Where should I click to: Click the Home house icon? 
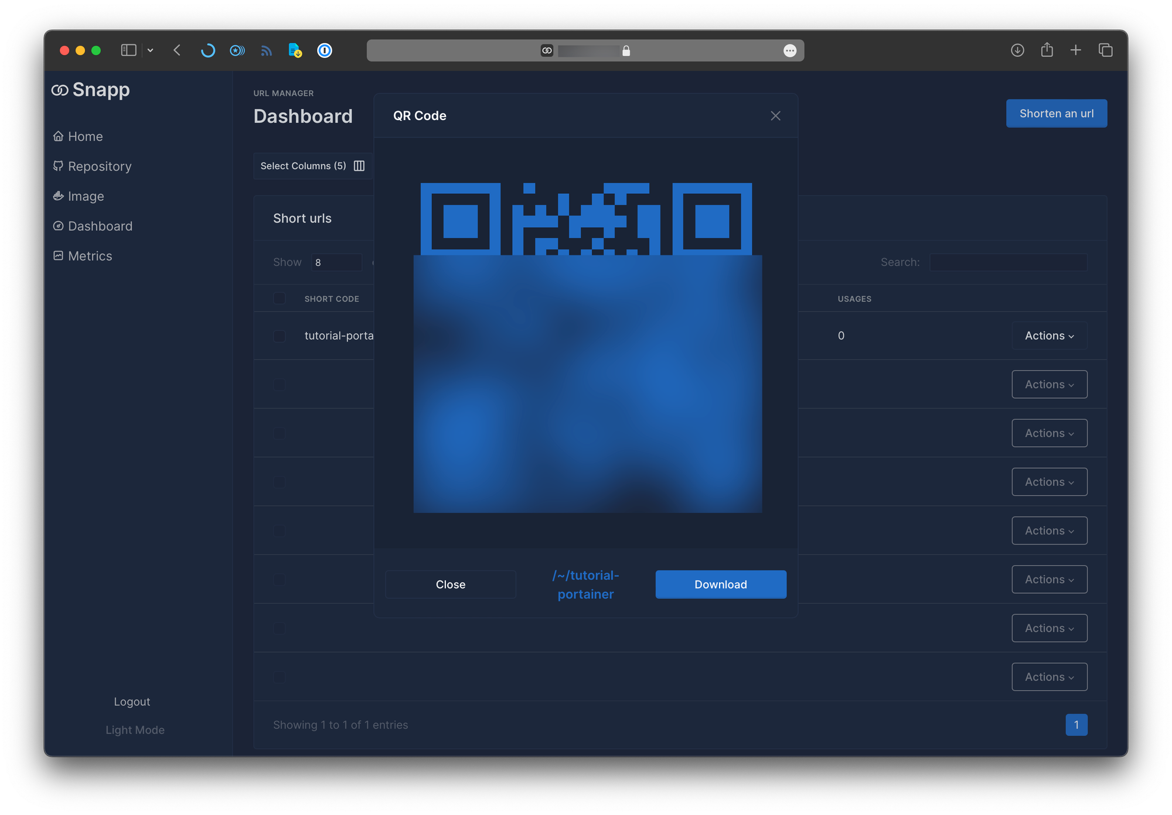[x=58, y=136]
